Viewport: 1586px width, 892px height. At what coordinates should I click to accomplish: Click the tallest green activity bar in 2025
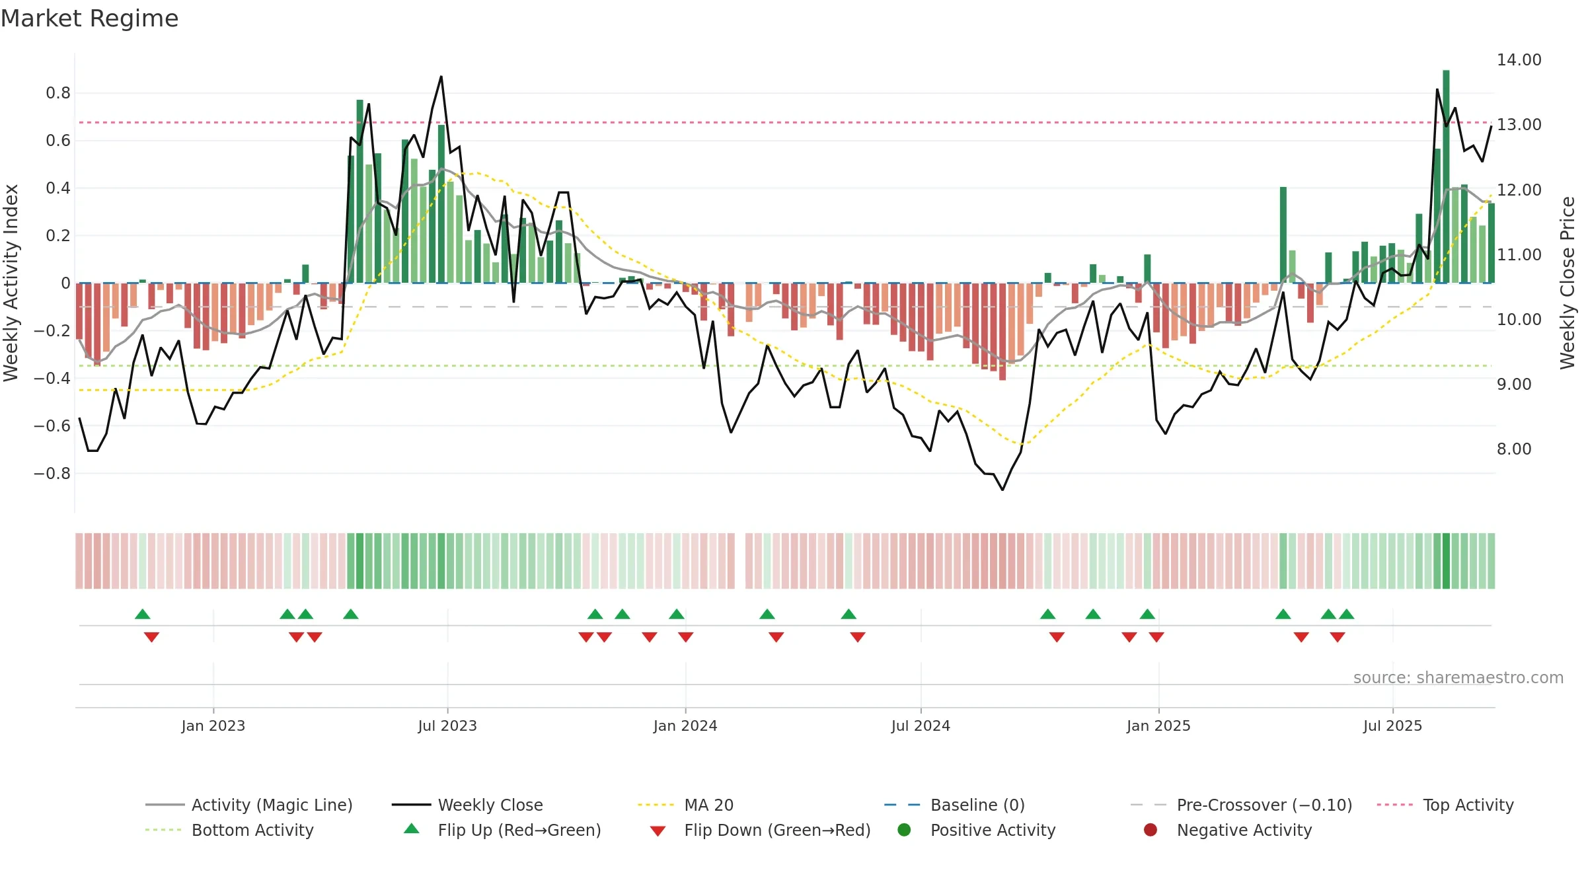tap(1446, 176)
